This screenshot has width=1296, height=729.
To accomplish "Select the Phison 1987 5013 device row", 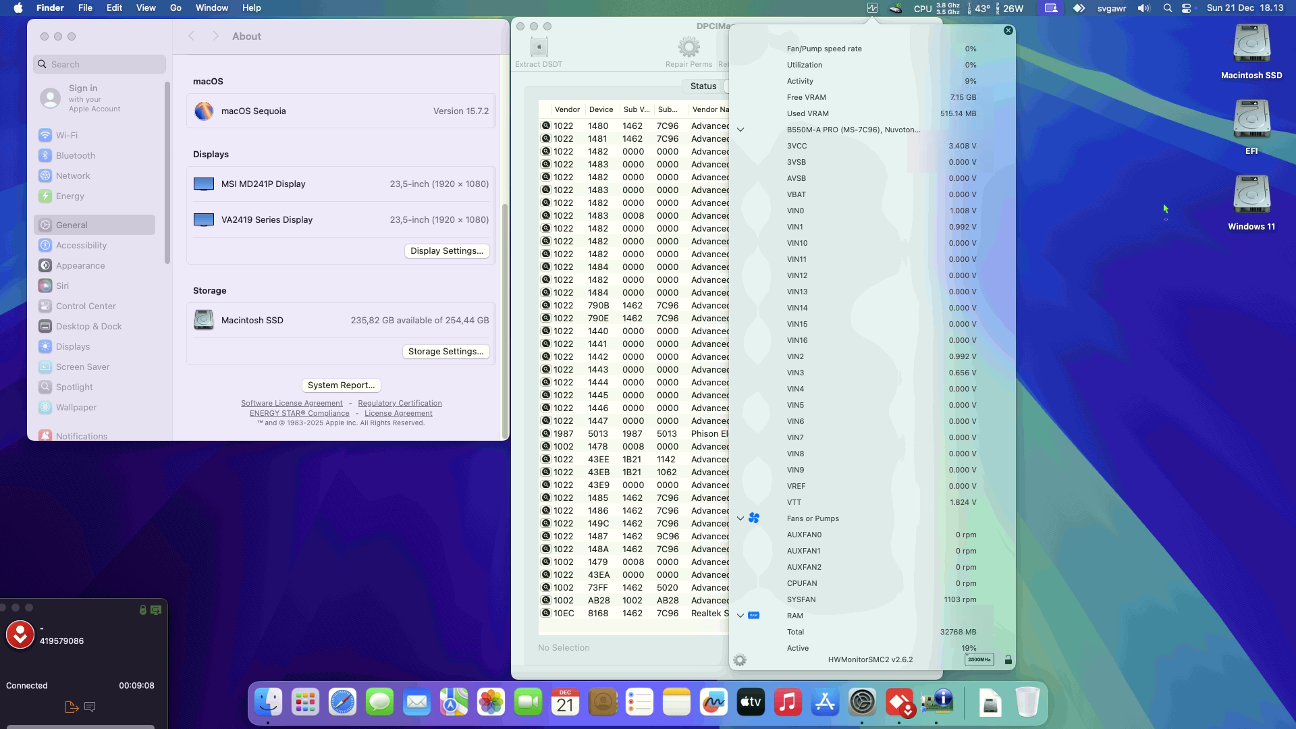I will click(634, 434).
